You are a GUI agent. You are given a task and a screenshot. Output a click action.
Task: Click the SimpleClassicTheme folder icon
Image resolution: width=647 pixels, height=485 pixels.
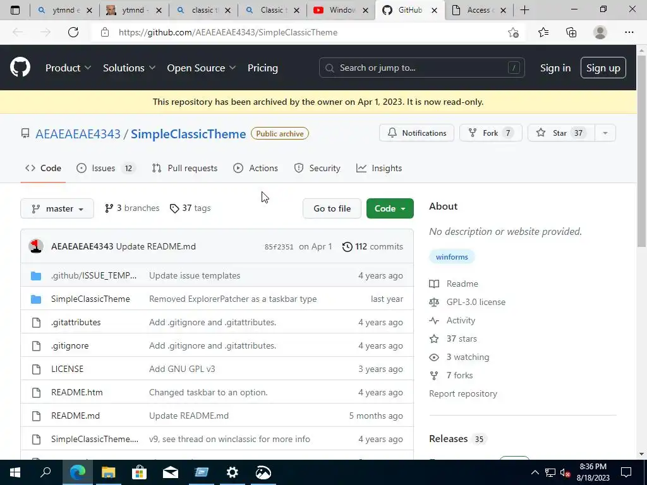click(x=36, y=299)
